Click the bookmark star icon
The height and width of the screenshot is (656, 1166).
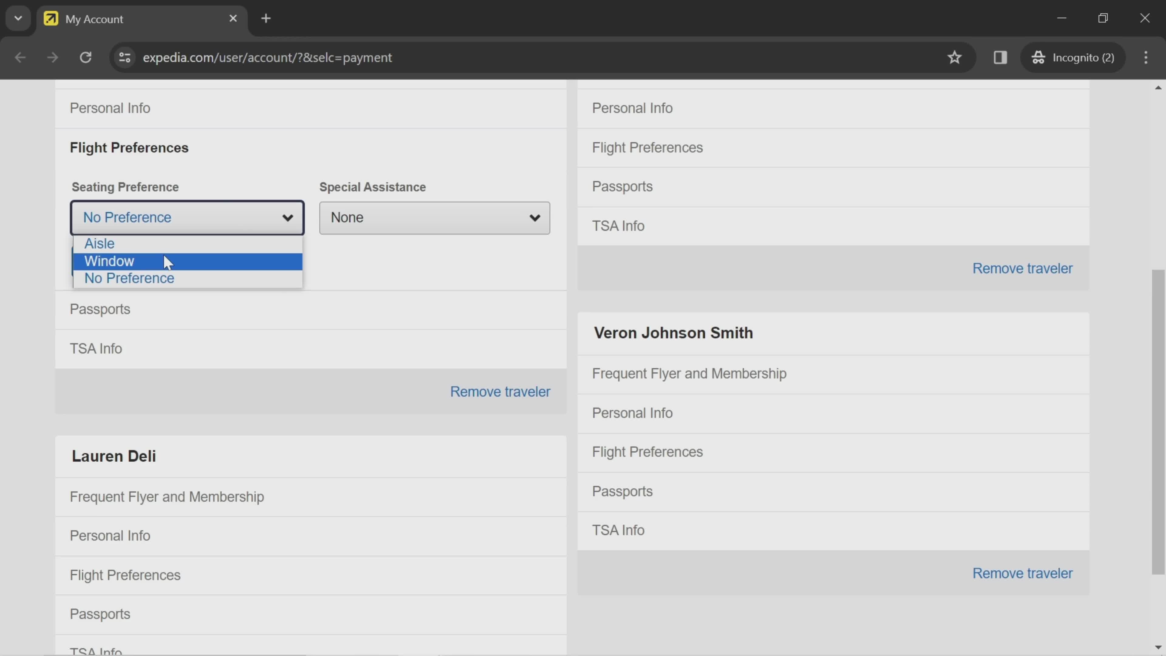(x=955, y=57)
